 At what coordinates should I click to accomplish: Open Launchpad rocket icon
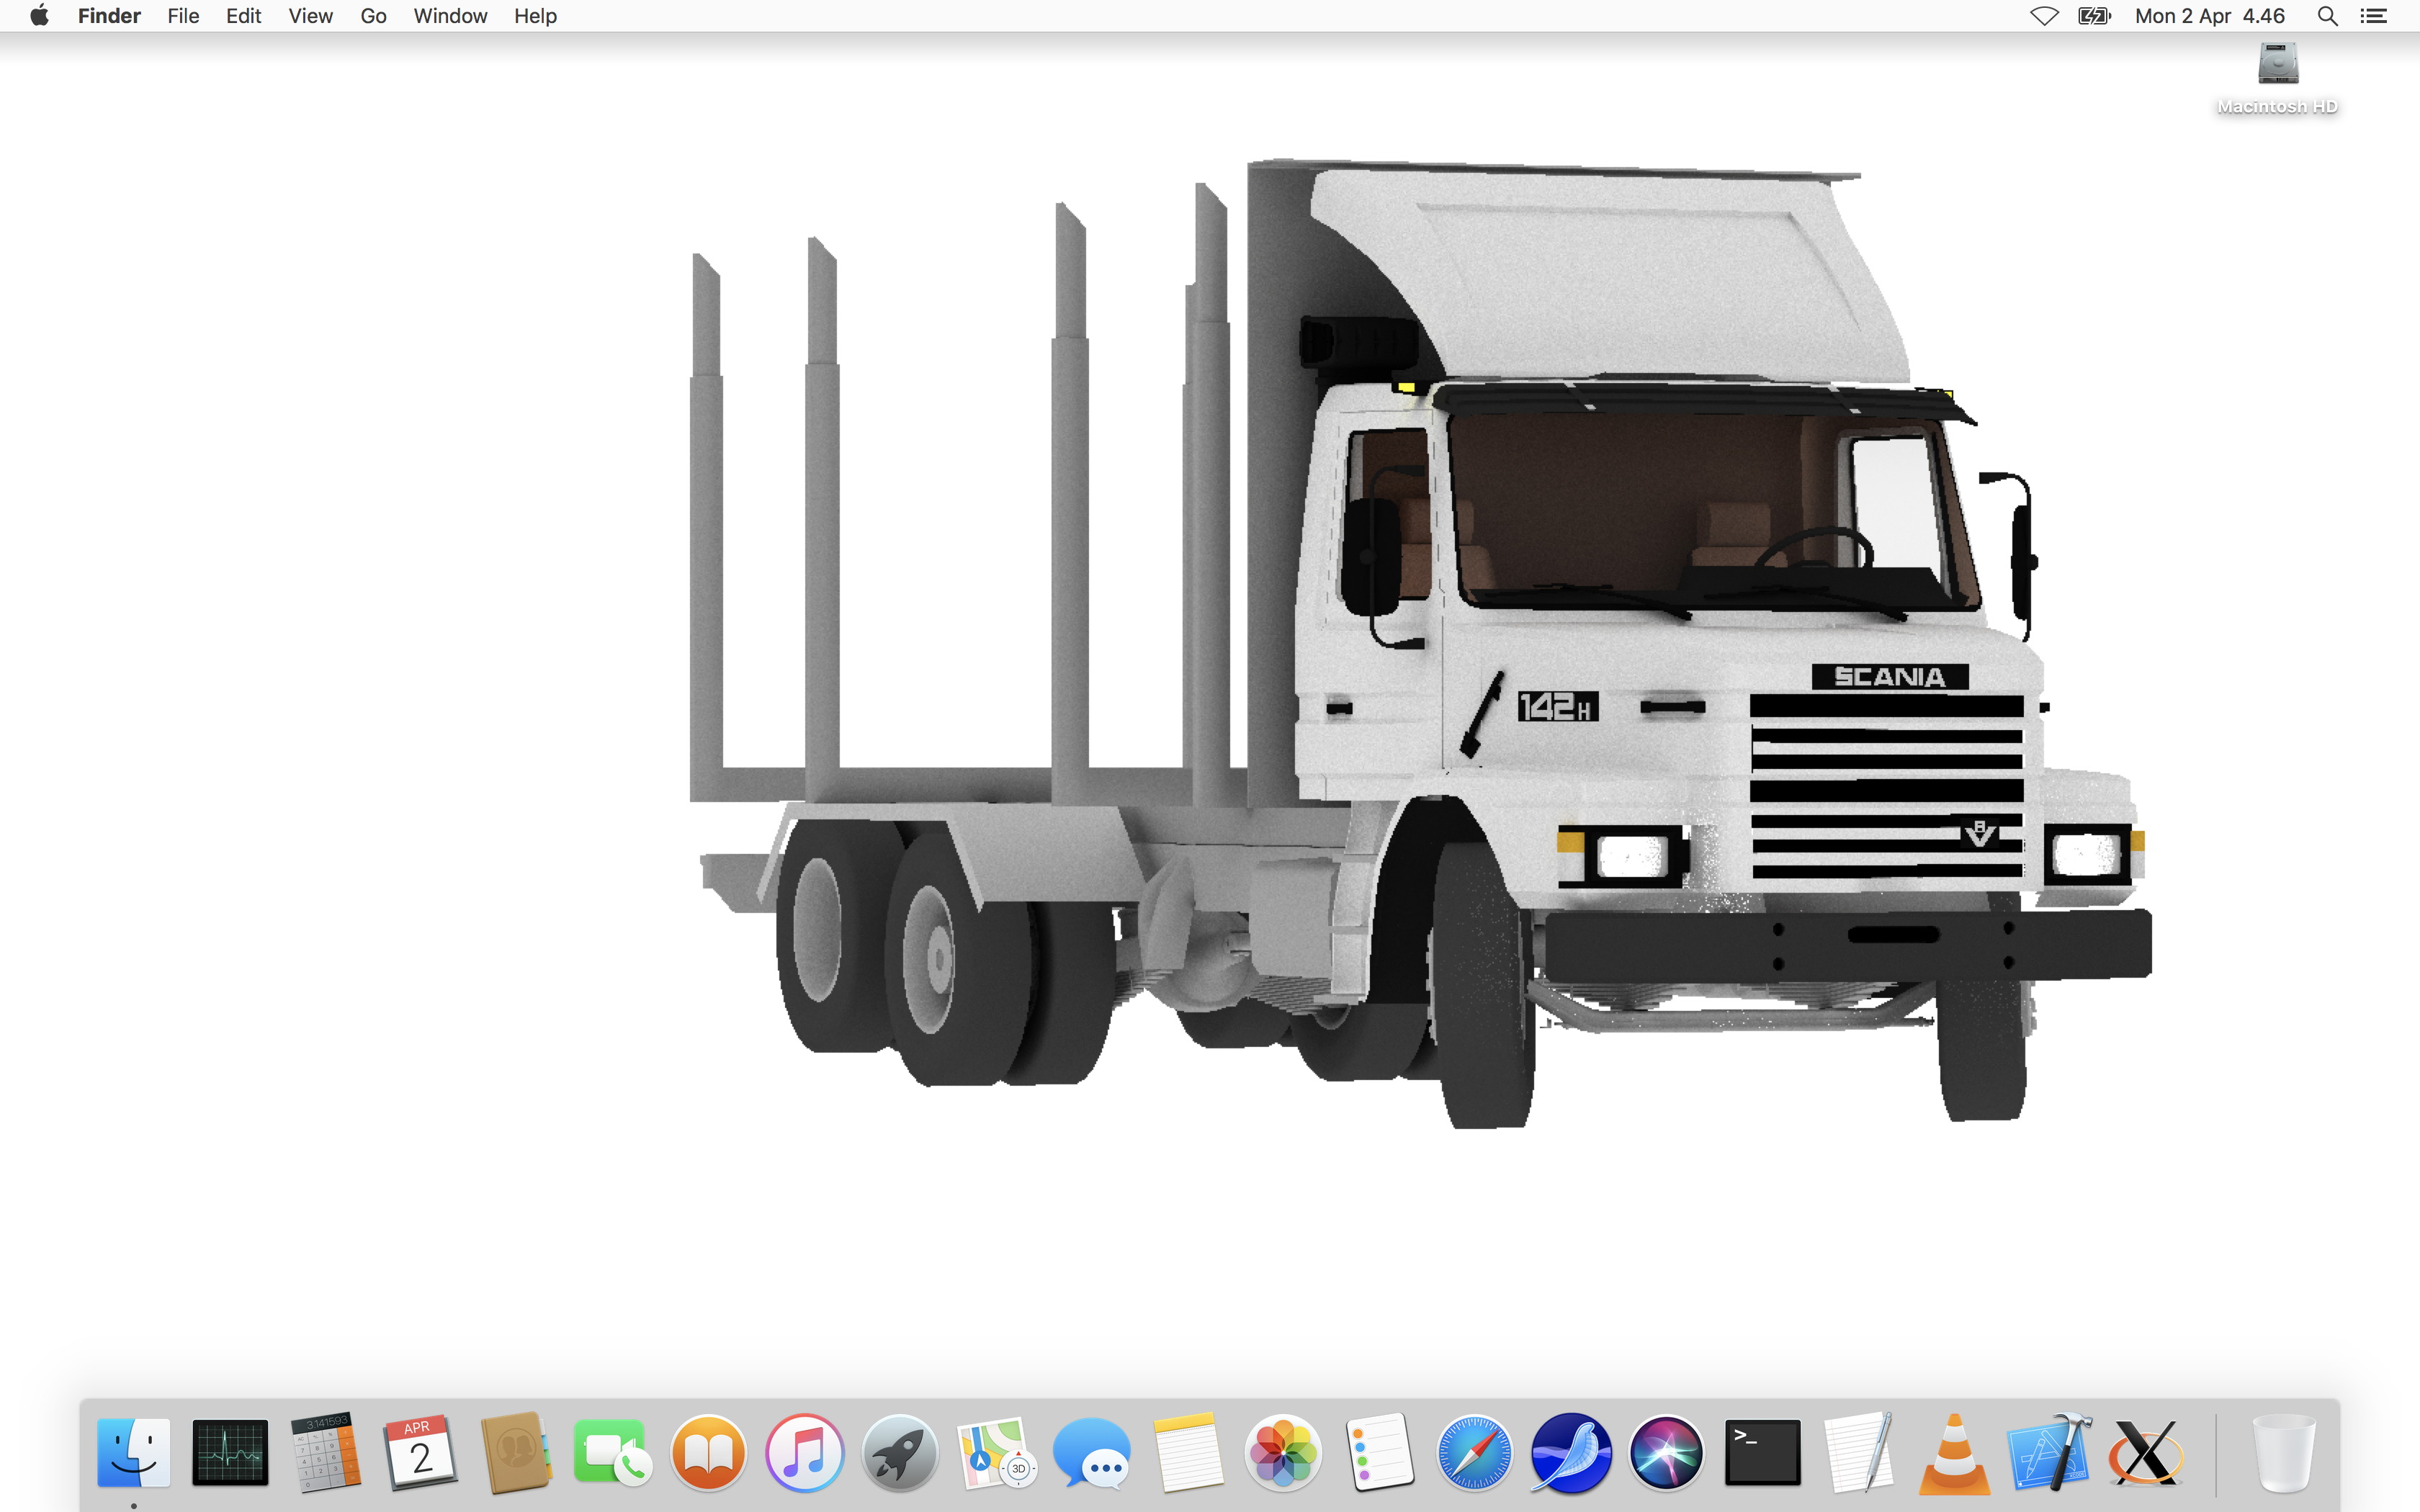pos(900,1452)
